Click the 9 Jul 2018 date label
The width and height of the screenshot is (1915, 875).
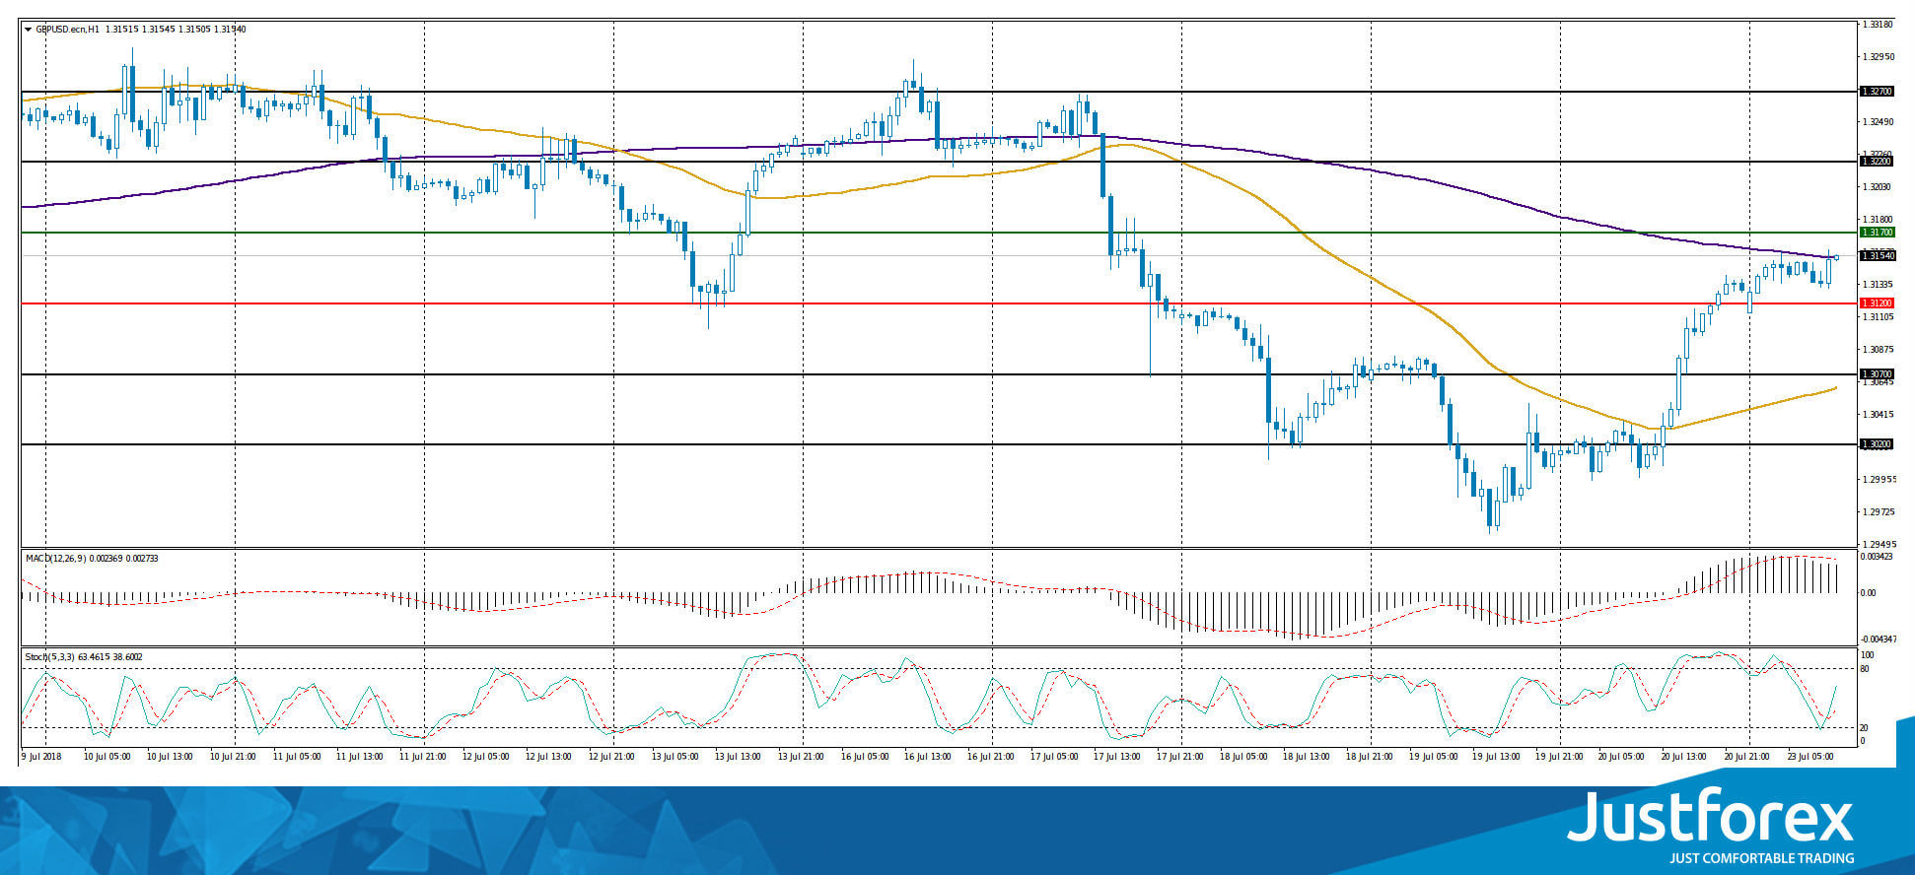point(41,757)
